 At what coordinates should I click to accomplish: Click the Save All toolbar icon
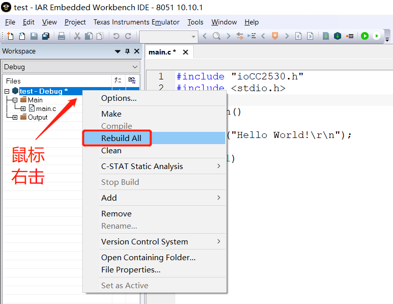(46, 36)
